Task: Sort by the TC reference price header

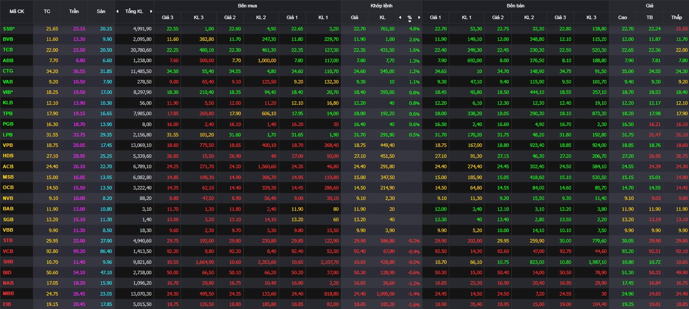Action: point(47,11)
